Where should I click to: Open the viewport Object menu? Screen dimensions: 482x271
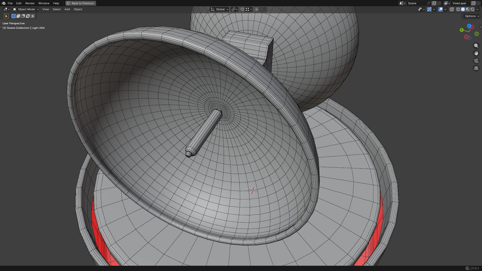click(78, 9)
